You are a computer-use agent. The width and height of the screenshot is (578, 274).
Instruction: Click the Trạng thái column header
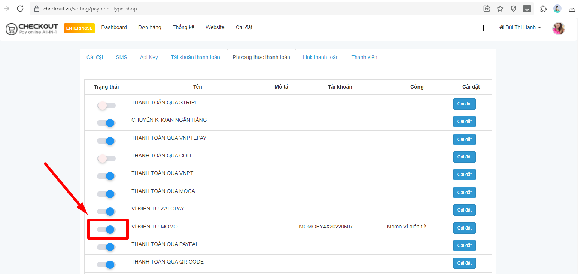[106, 87]
